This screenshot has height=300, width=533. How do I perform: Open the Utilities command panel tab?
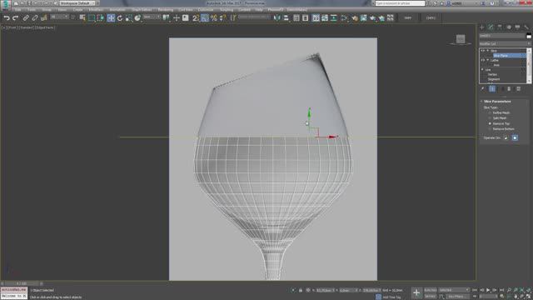(x=526, y=27)
